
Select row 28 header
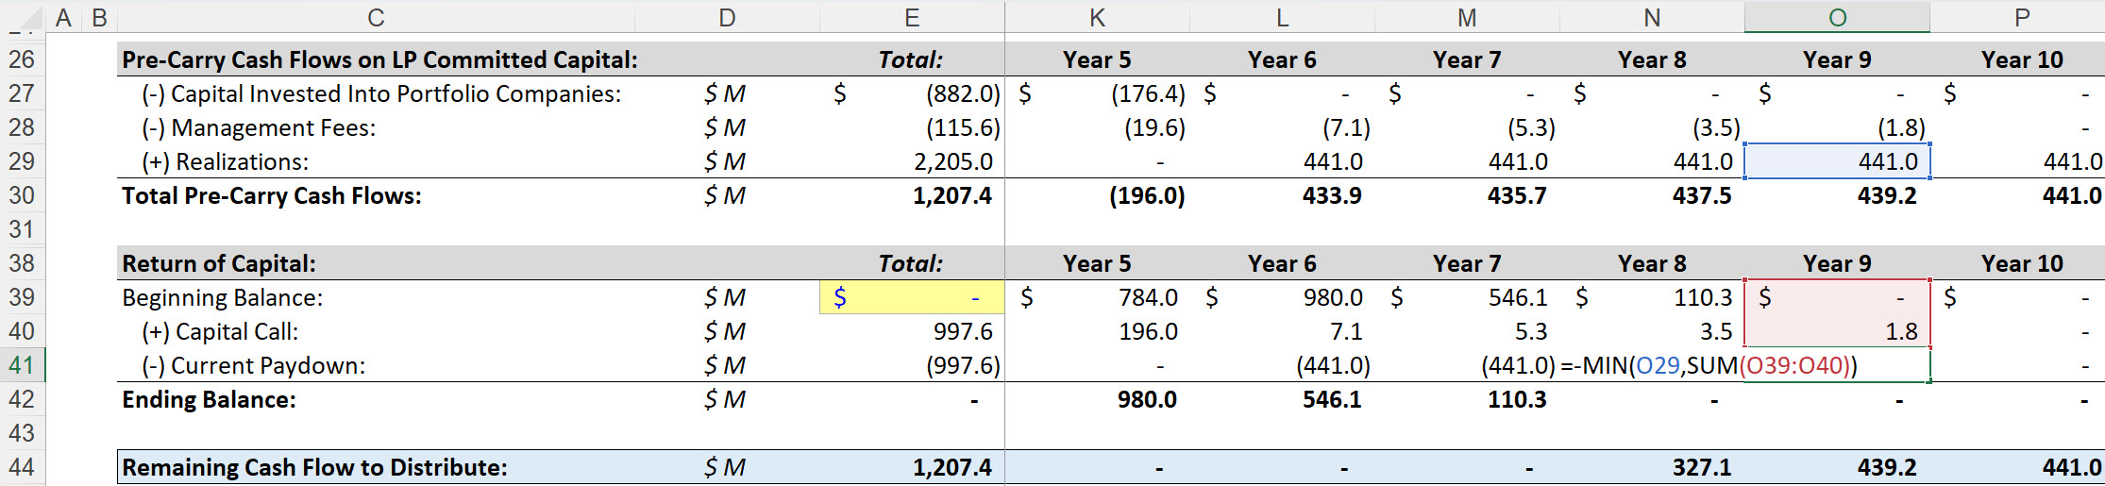[x=22, y=127]
